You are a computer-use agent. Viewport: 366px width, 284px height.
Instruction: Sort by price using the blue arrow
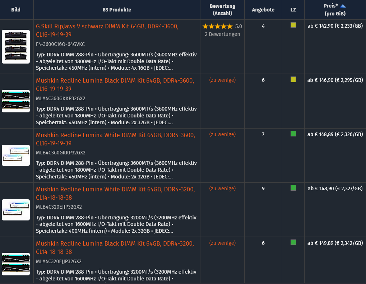click(343, 6)
